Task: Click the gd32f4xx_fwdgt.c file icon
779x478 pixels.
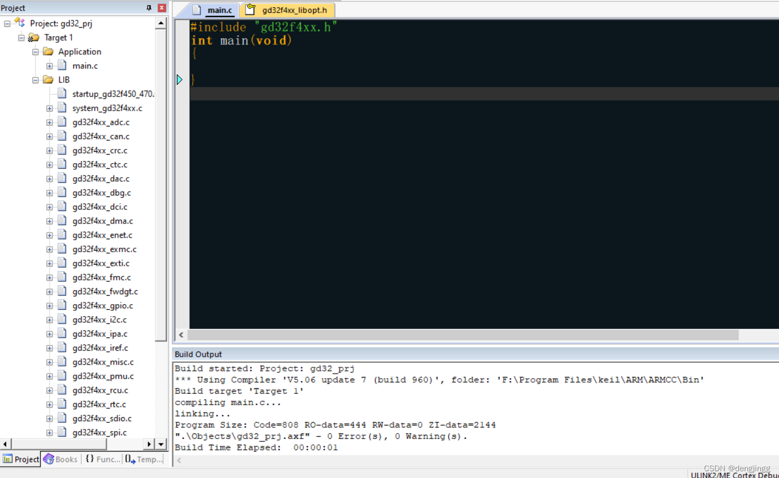Action: pos(62,291)
